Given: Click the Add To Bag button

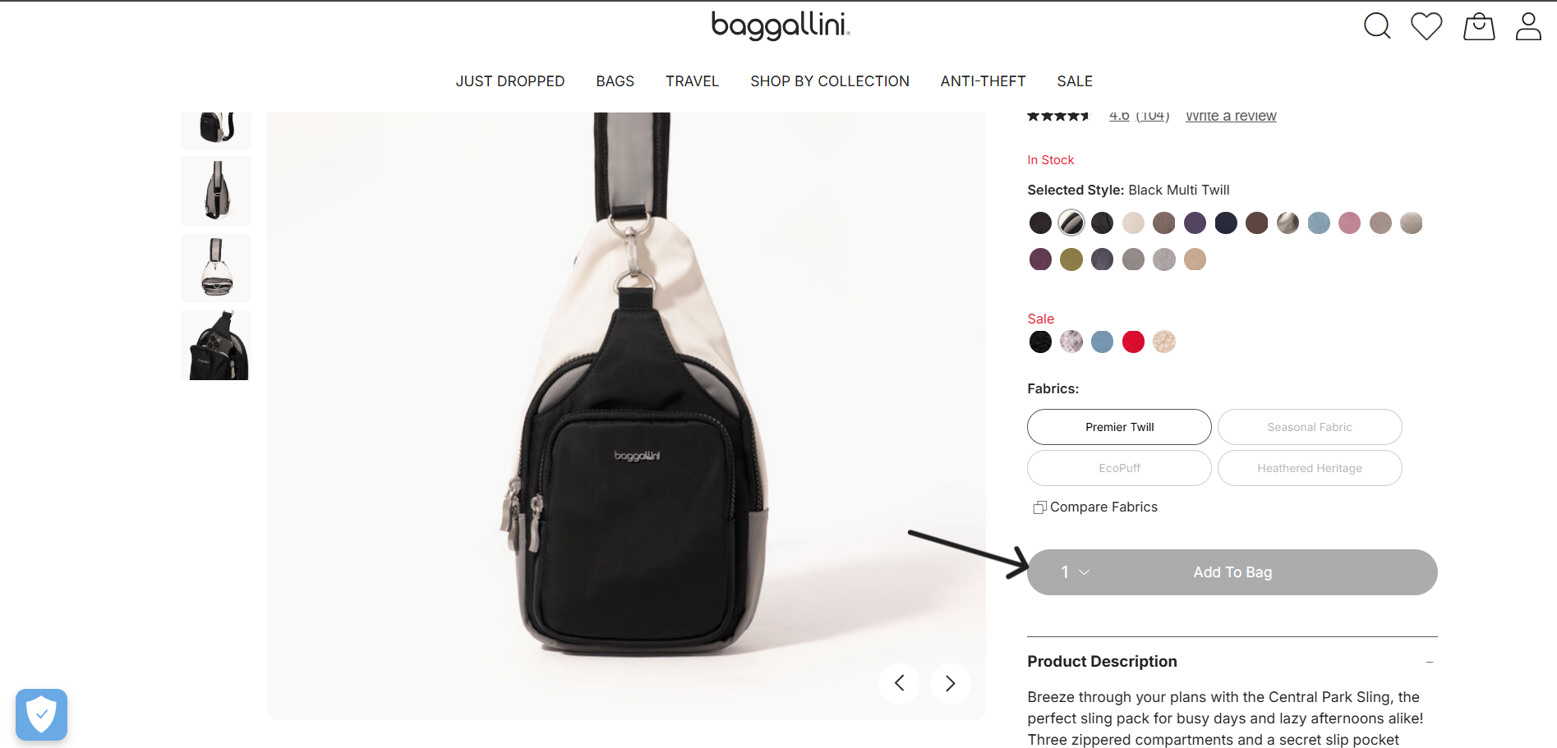Looking at the screenshot, I should point(1232,572).
